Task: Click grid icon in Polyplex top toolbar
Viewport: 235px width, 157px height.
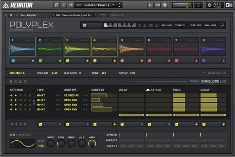Action: [x=151, y=25]
